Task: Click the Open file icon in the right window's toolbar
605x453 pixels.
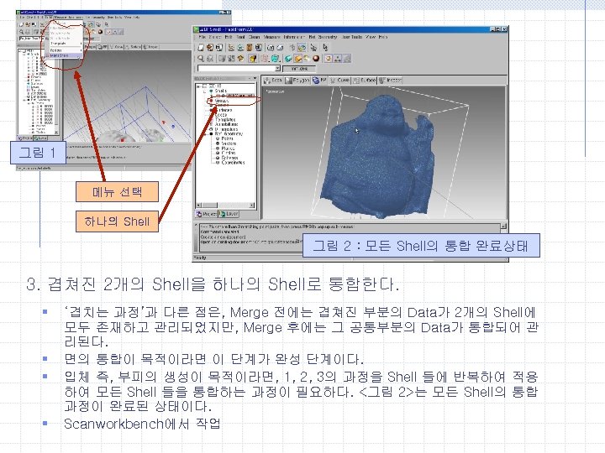Action: (209, 47)
